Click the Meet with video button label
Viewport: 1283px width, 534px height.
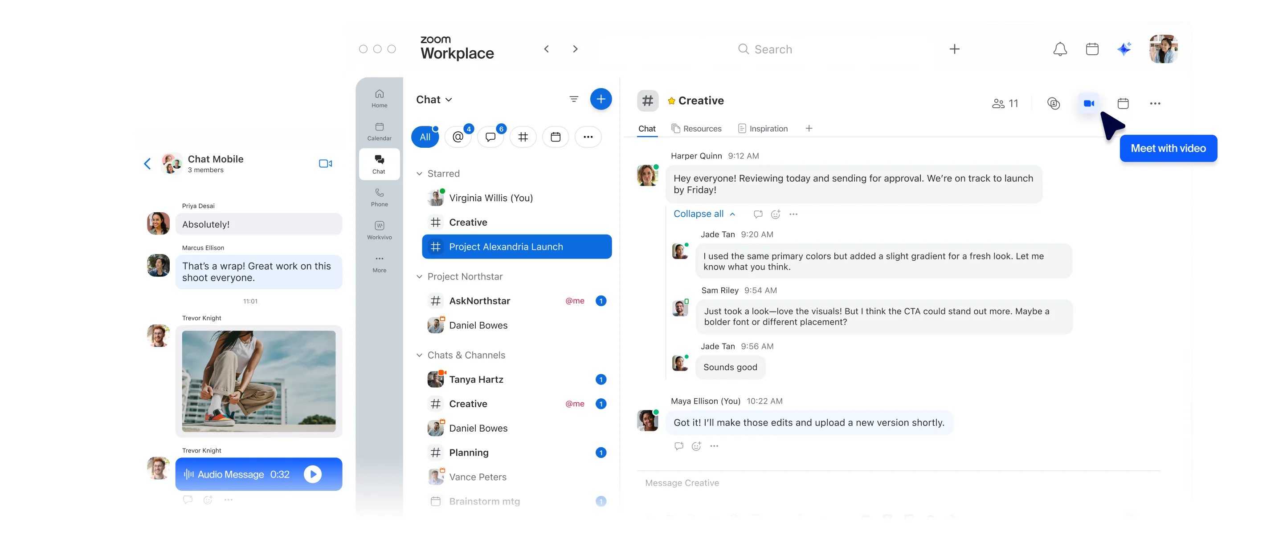click(x=1168, y=148)
